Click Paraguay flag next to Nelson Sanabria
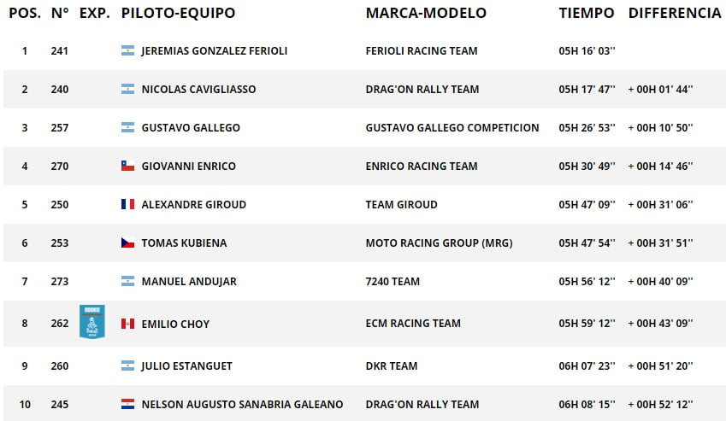Screen dimensions: 726x421 (127, 404)
